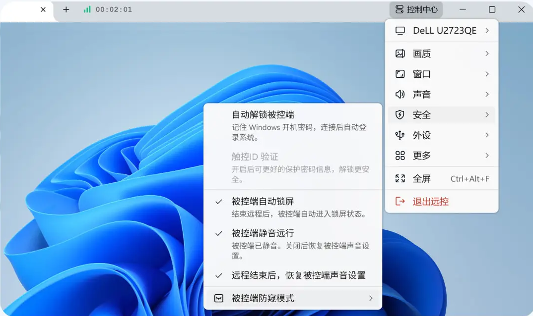The width and height of the screenshot is (533, 316).
Task: Click the 安全 shield icon
Action: (401, 114)
